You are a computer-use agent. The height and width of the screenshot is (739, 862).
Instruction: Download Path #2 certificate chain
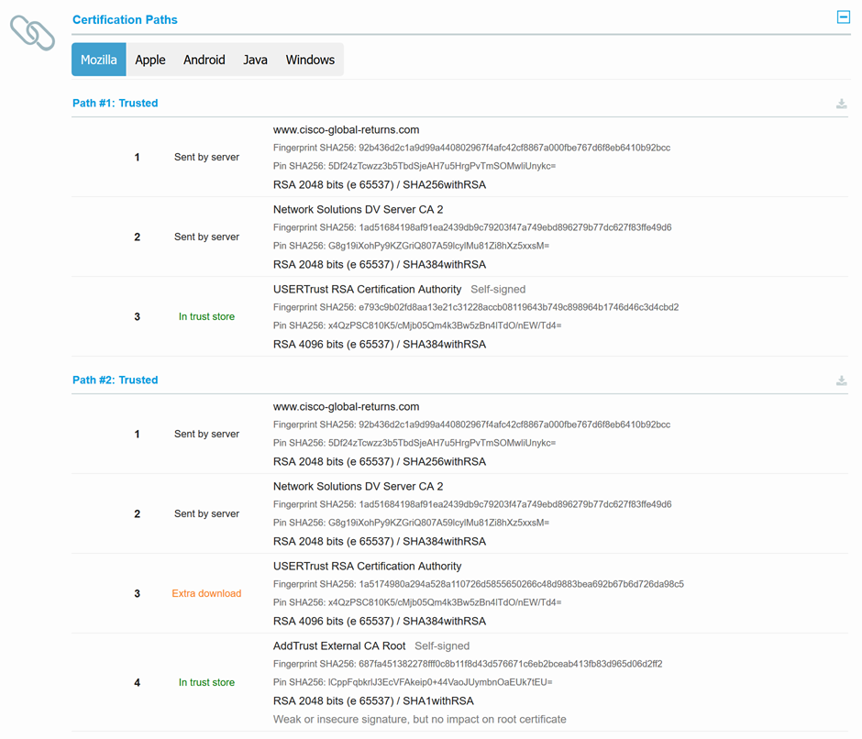pos(841,381)
